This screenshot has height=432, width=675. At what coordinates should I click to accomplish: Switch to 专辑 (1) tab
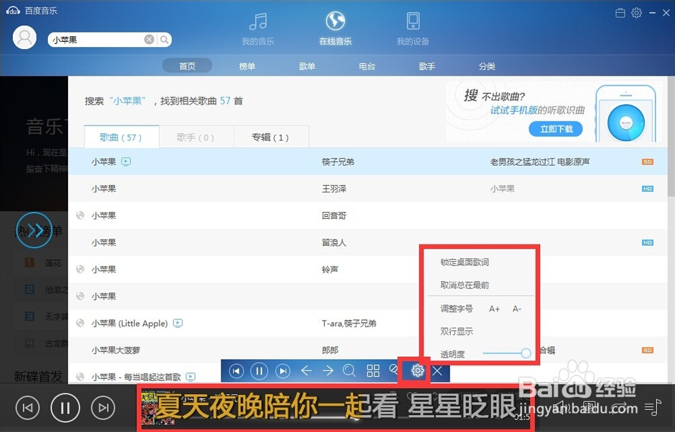click(271, 137)
